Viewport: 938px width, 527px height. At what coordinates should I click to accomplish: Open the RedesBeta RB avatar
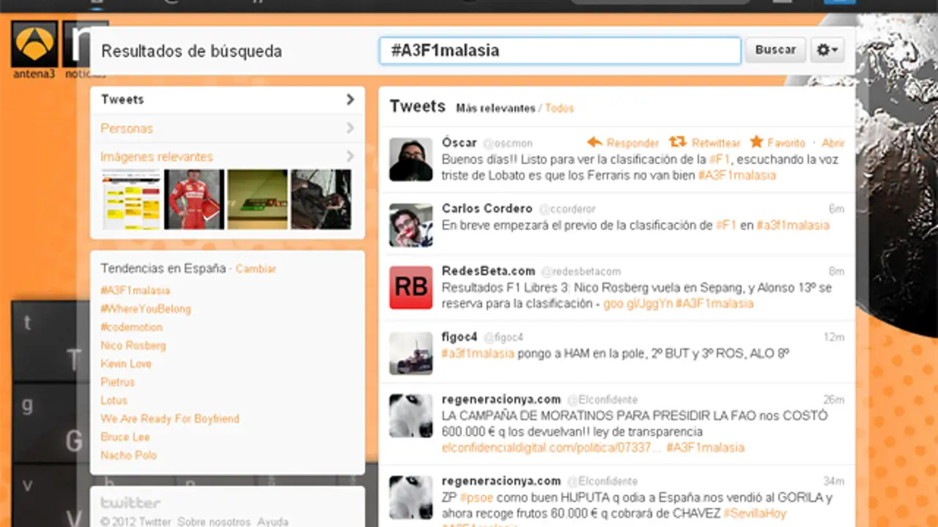pos(410,287)
